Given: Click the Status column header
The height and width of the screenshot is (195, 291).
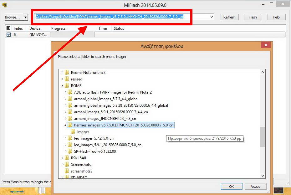Looking at the screenshot, I should click(x=119, y=28).
